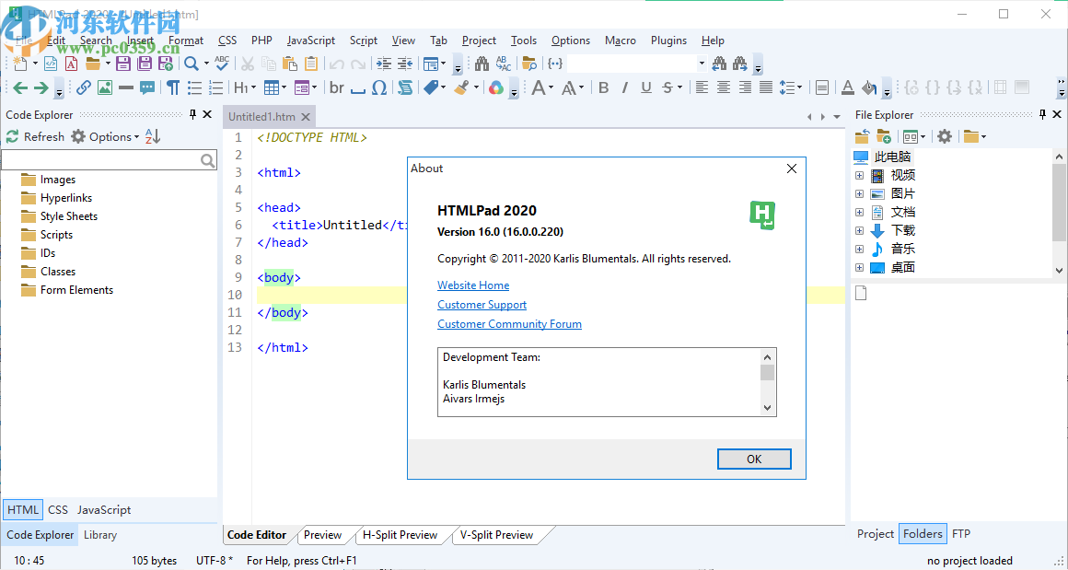Open the JavaScript menu
Viewport: 1068px width, 570px height.
311,41
